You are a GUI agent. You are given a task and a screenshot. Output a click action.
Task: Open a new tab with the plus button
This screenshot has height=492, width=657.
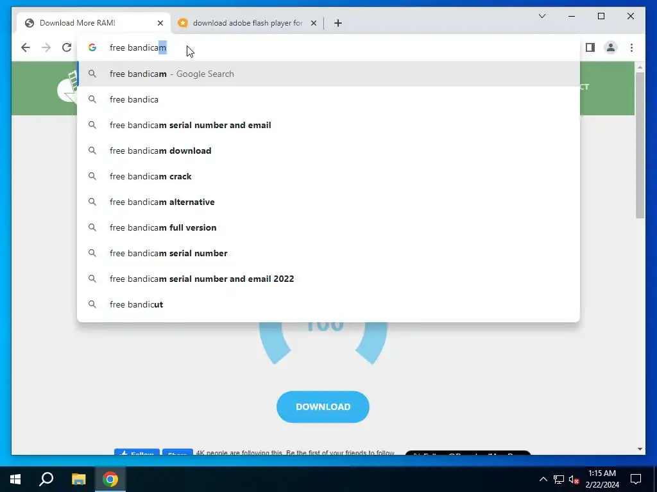[337, 23]
